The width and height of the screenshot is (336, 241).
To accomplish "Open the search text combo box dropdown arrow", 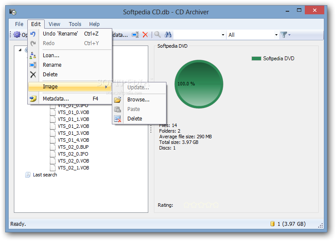I will point(223,35).
